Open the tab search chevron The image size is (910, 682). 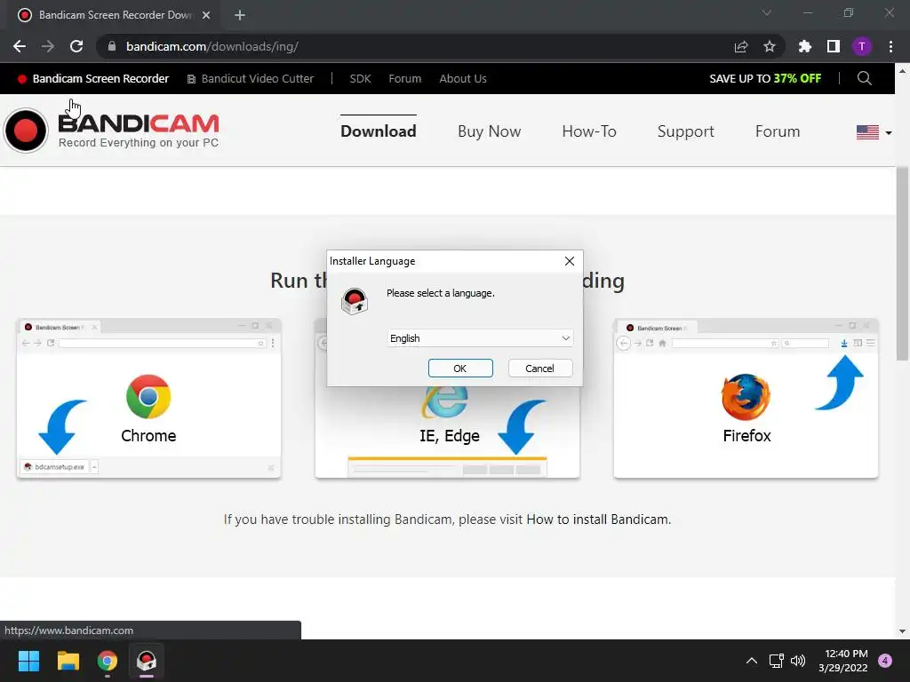[767, 12]
